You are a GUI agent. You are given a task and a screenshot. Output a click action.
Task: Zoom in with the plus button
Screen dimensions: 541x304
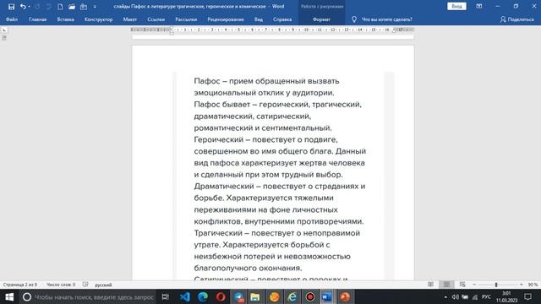pyautogui.click(x=521, y=285)
